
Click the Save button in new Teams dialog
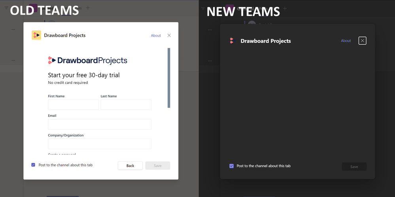coord(354,167)
